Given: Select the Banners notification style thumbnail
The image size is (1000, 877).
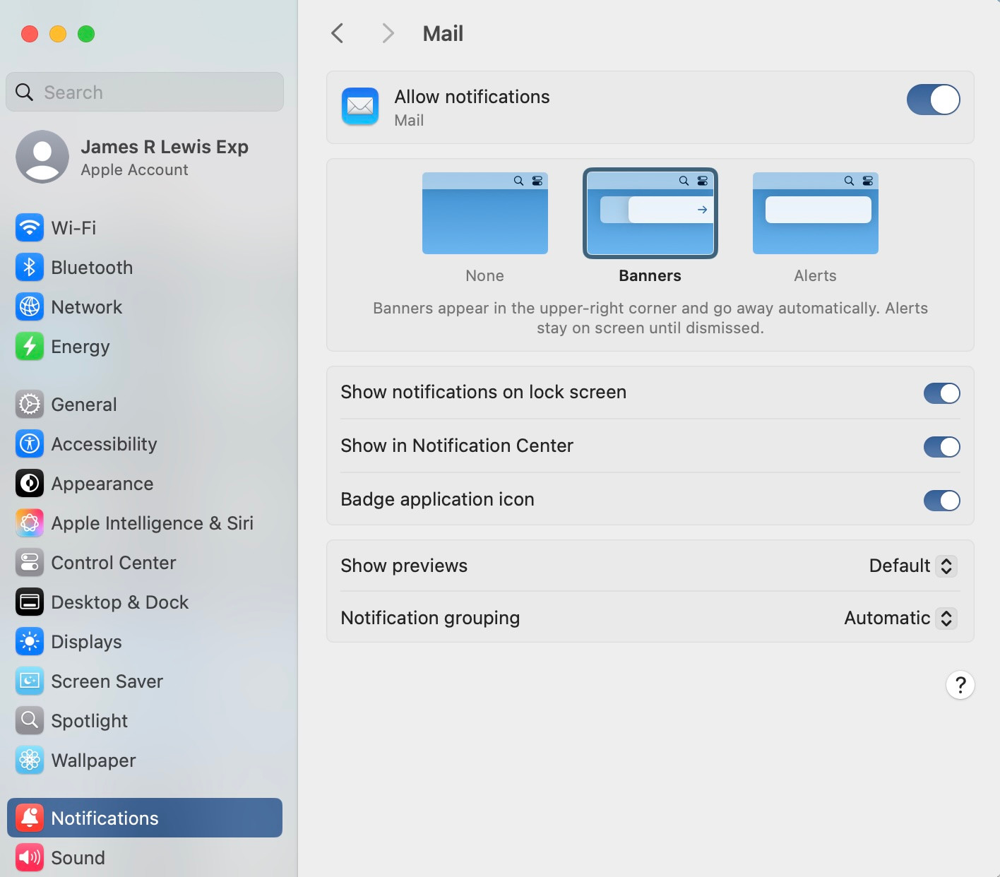Looking at the screenshot, I should [x=650, y=213].
